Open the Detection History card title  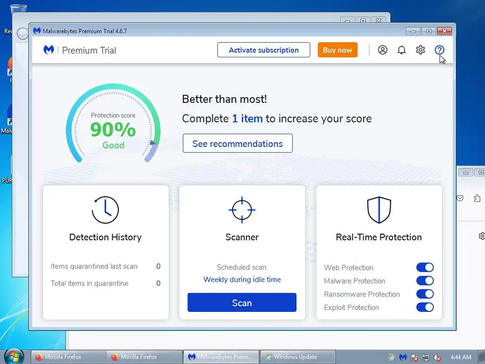point(105,237)
